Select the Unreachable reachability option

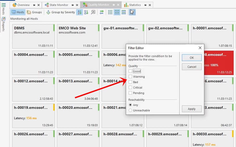[x=130, y=110]
